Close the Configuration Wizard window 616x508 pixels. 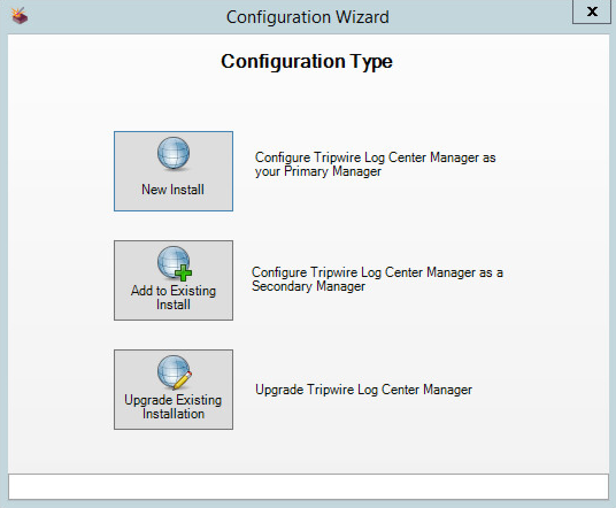click(592, 12)
